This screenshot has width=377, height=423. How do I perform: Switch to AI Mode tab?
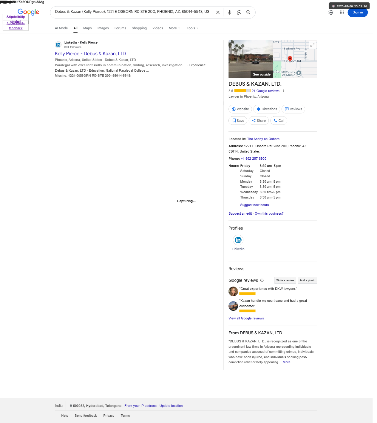[x=61, y=28]
